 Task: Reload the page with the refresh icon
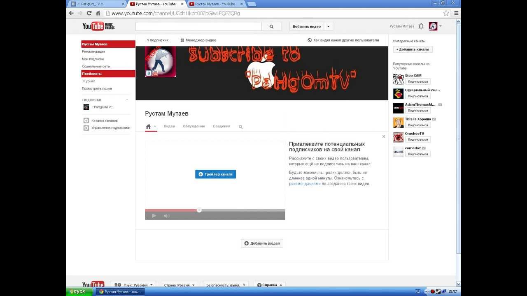point(89,13)
